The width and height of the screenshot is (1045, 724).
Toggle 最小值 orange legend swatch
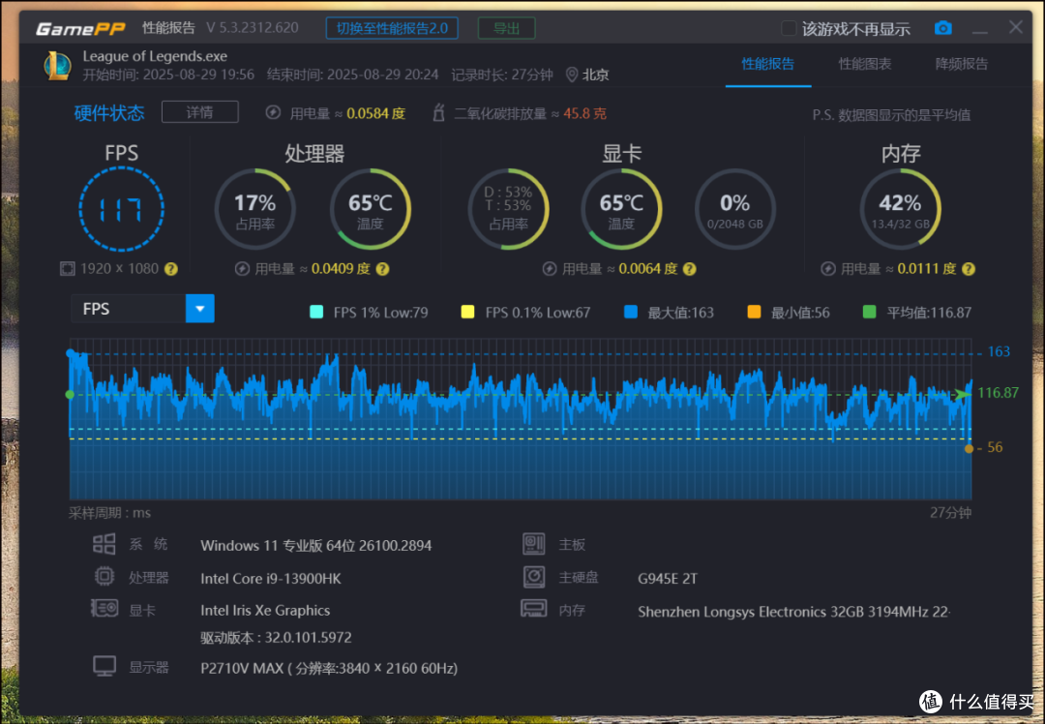[x=754, y=312]
